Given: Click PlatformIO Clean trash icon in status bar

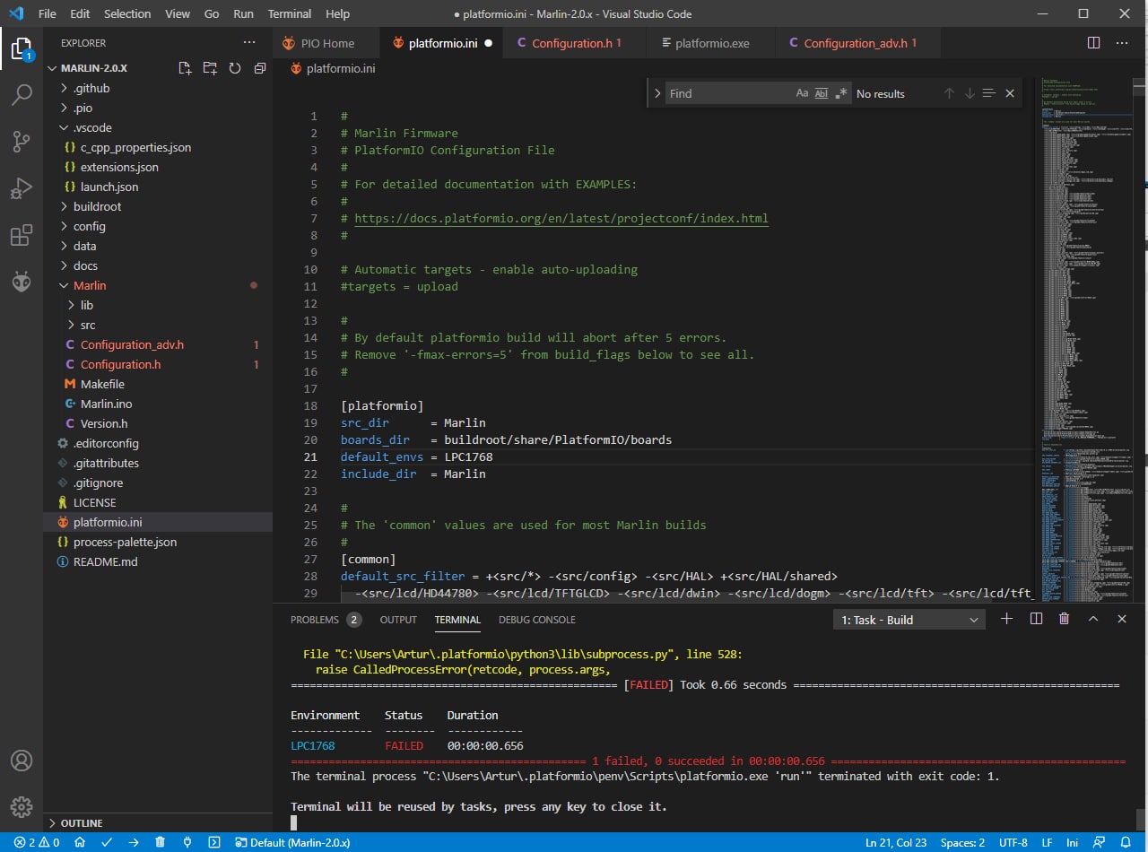Looking at the screenshot, I should click(160, 842).
